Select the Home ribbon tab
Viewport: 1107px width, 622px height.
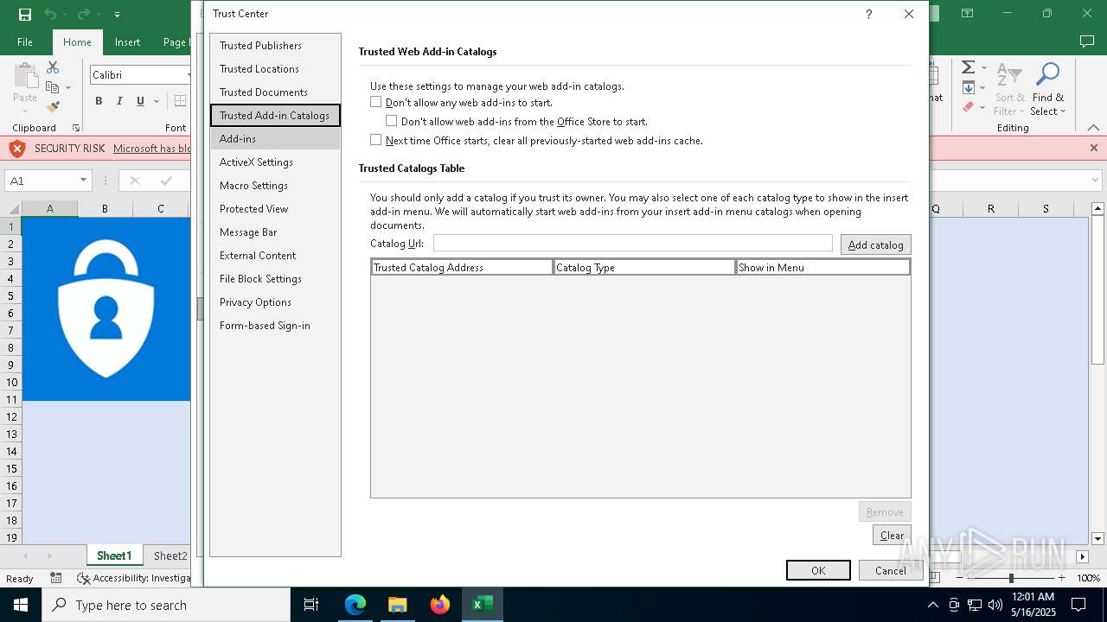[x=77, y=41]
